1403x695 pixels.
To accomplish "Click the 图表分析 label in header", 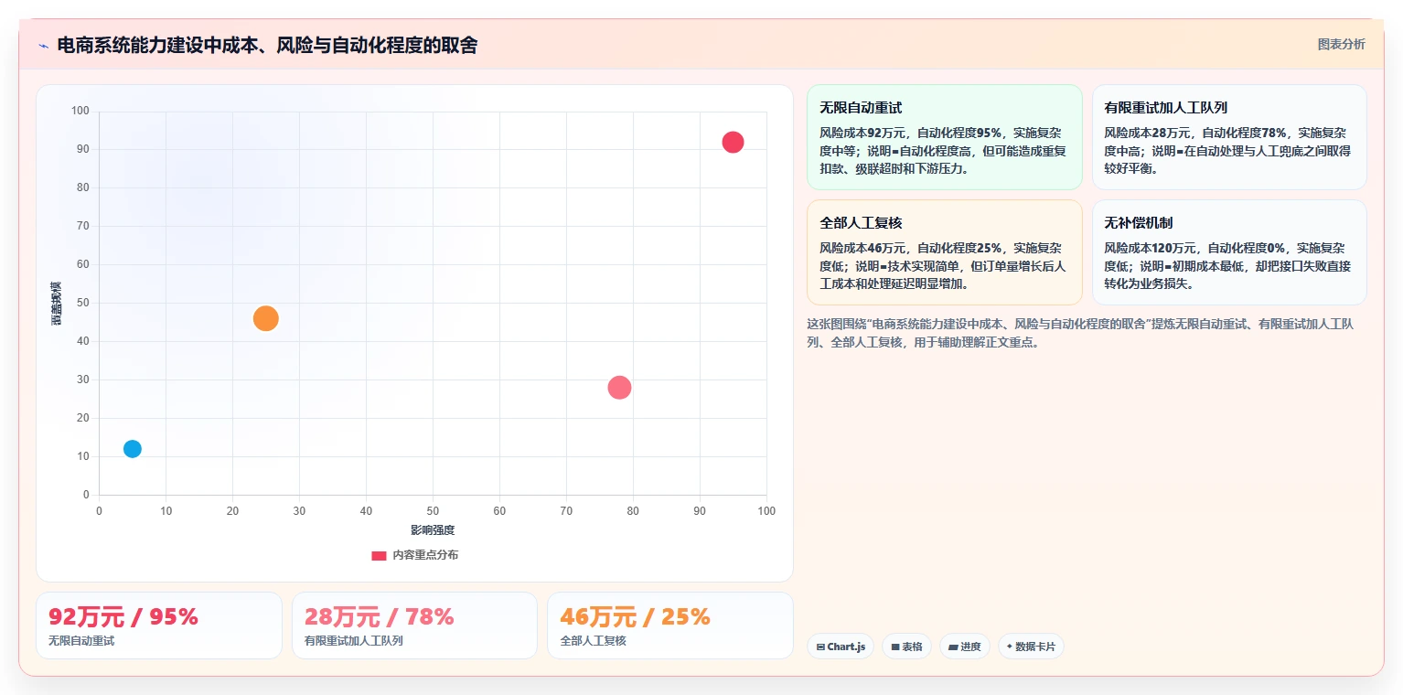I will (x=1341, y=44).
